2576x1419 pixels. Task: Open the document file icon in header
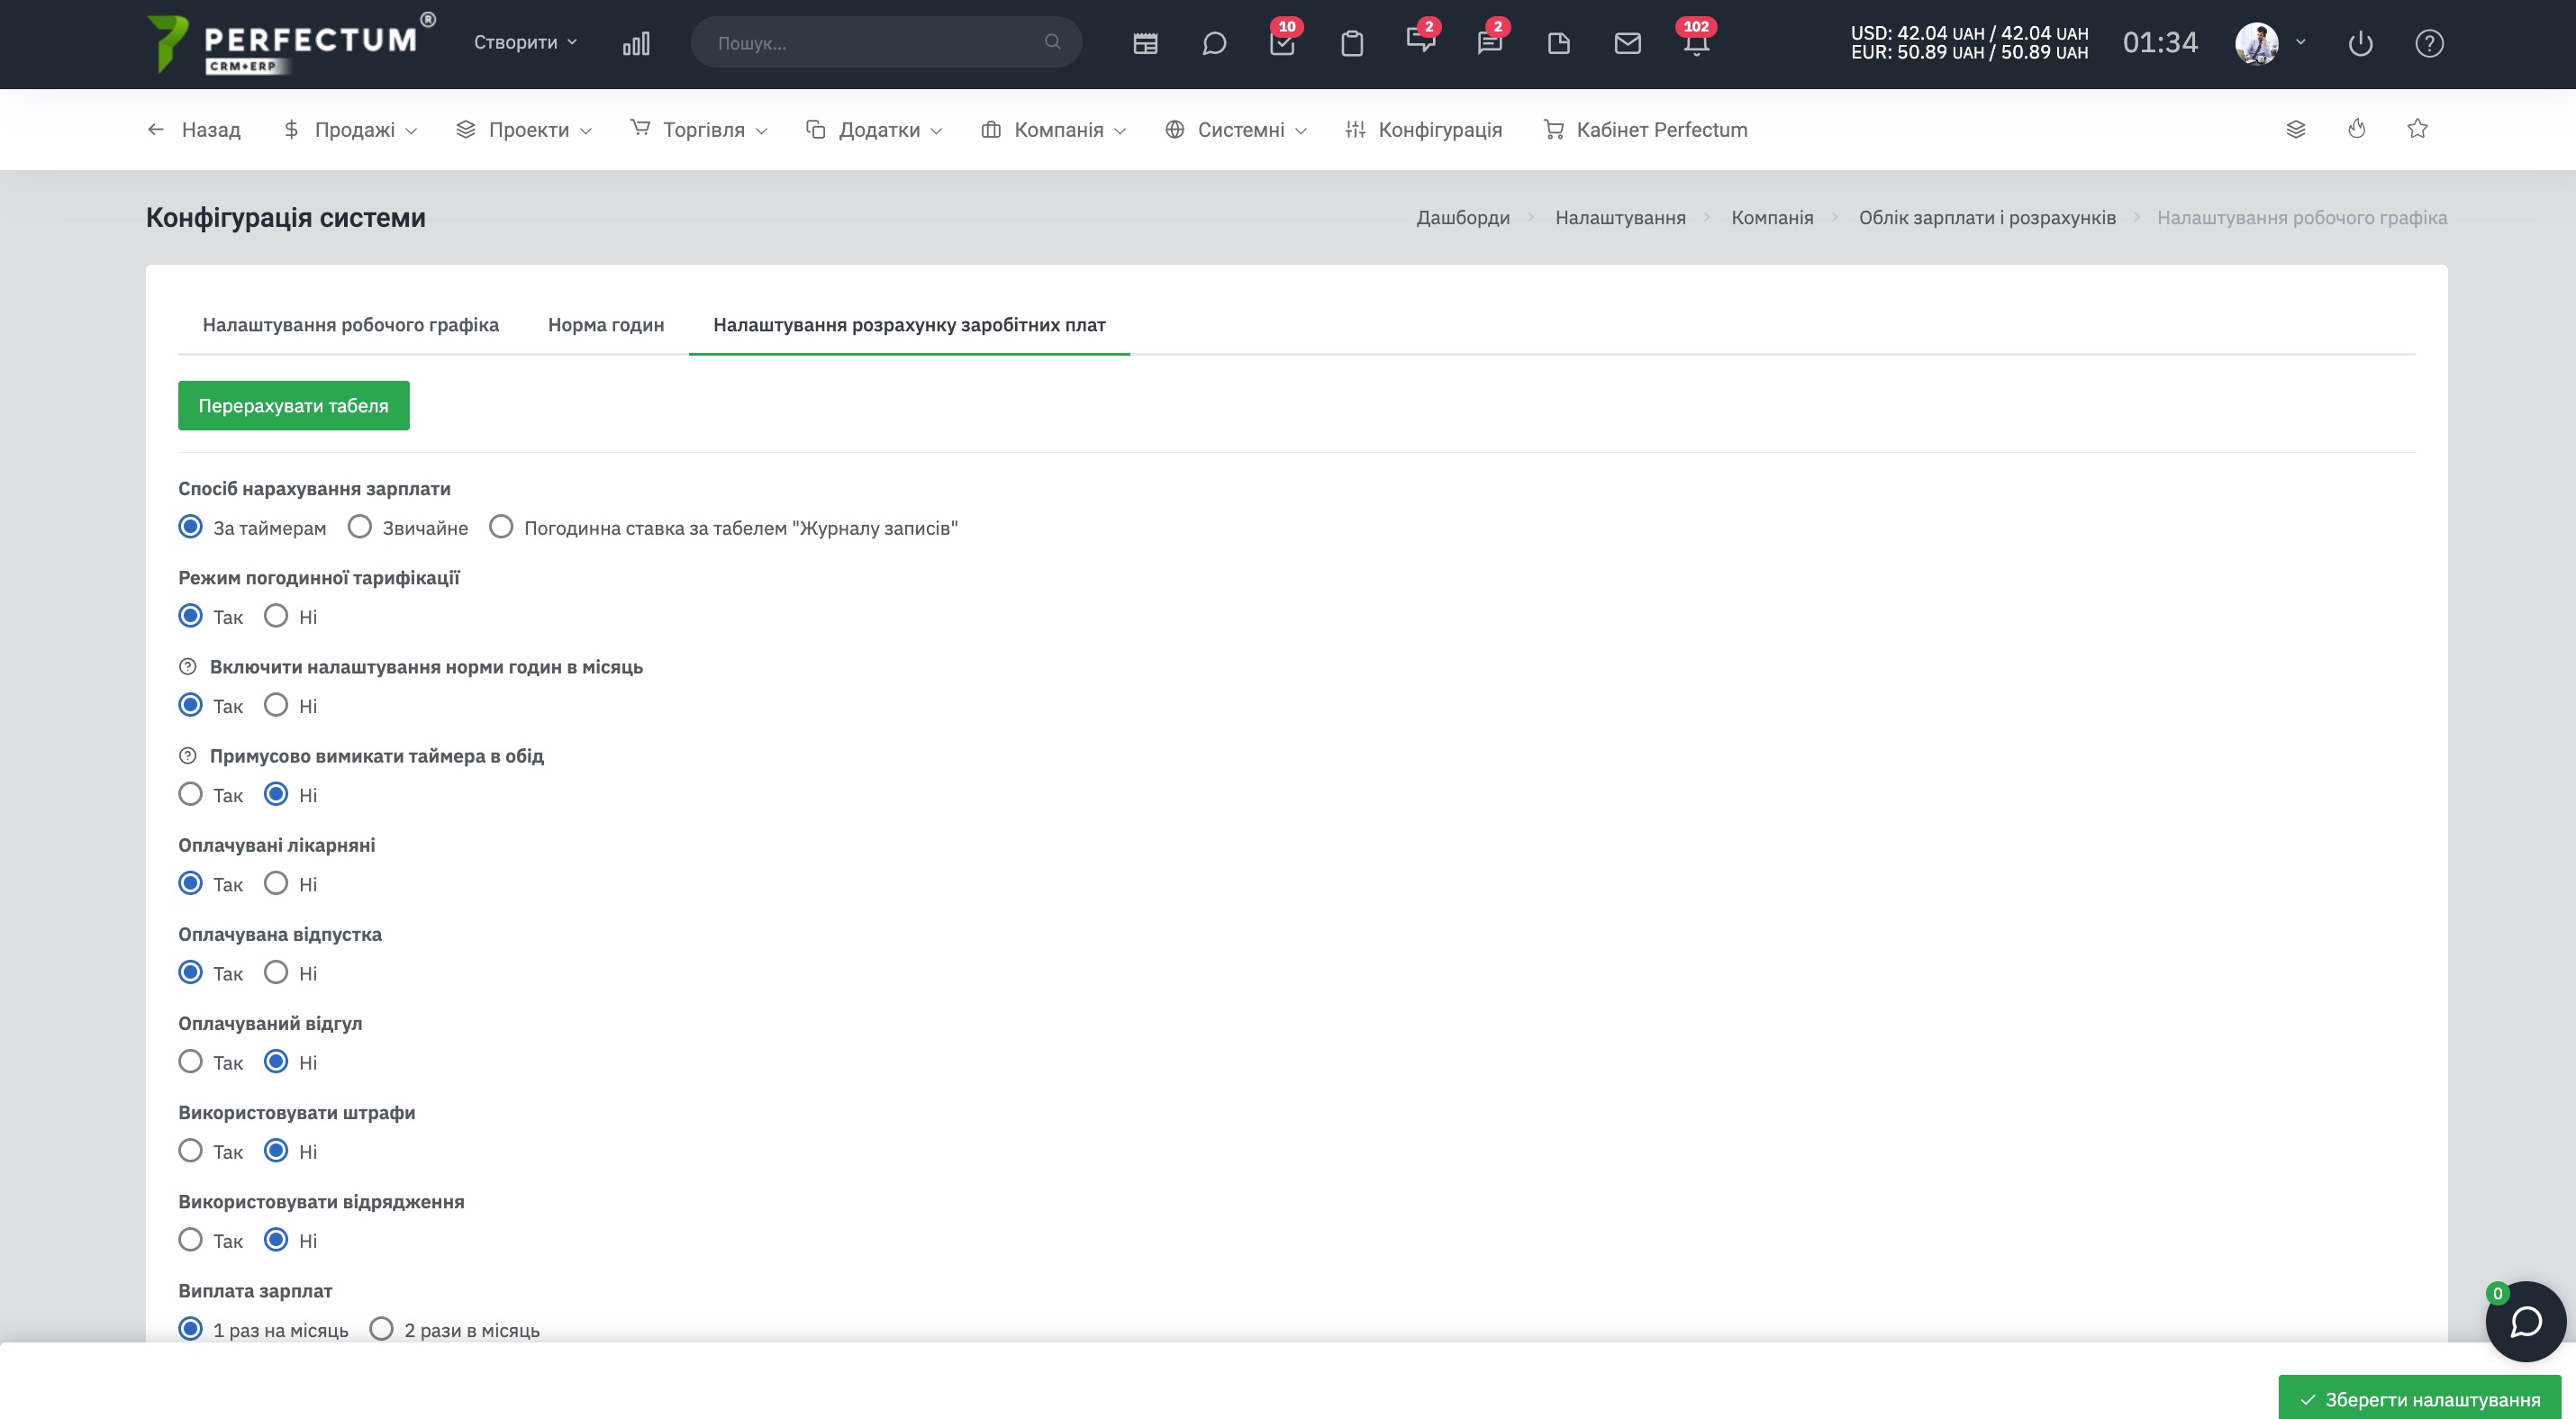click(1558, 43)
